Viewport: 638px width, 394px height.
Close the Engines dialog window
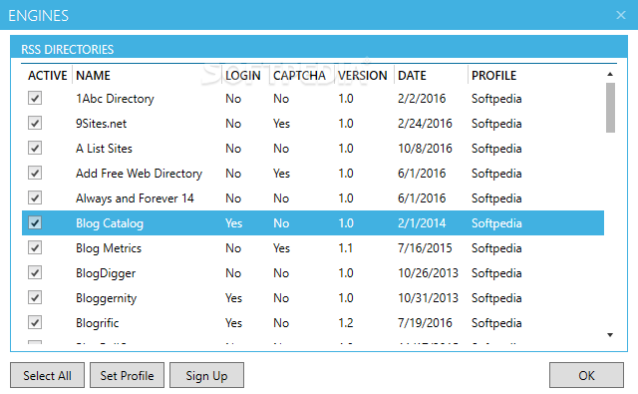tap(620, 15)
